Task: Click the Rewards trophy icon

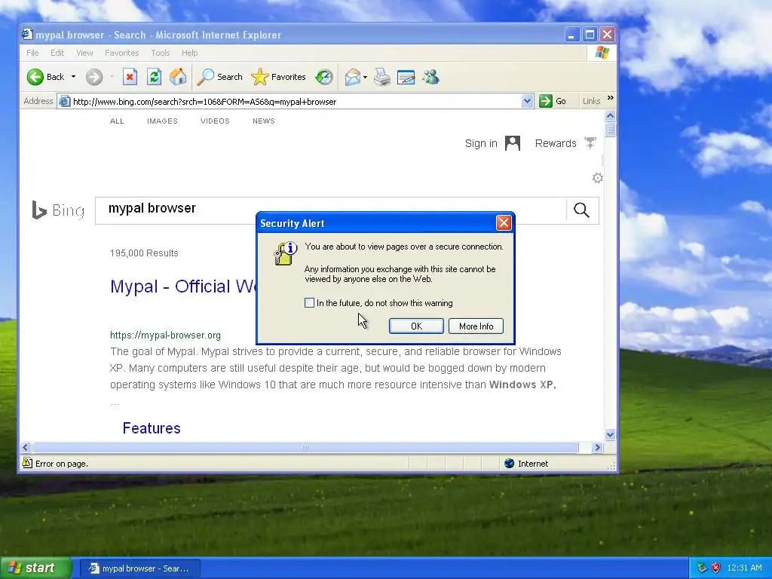Action: tap(590, 143)
